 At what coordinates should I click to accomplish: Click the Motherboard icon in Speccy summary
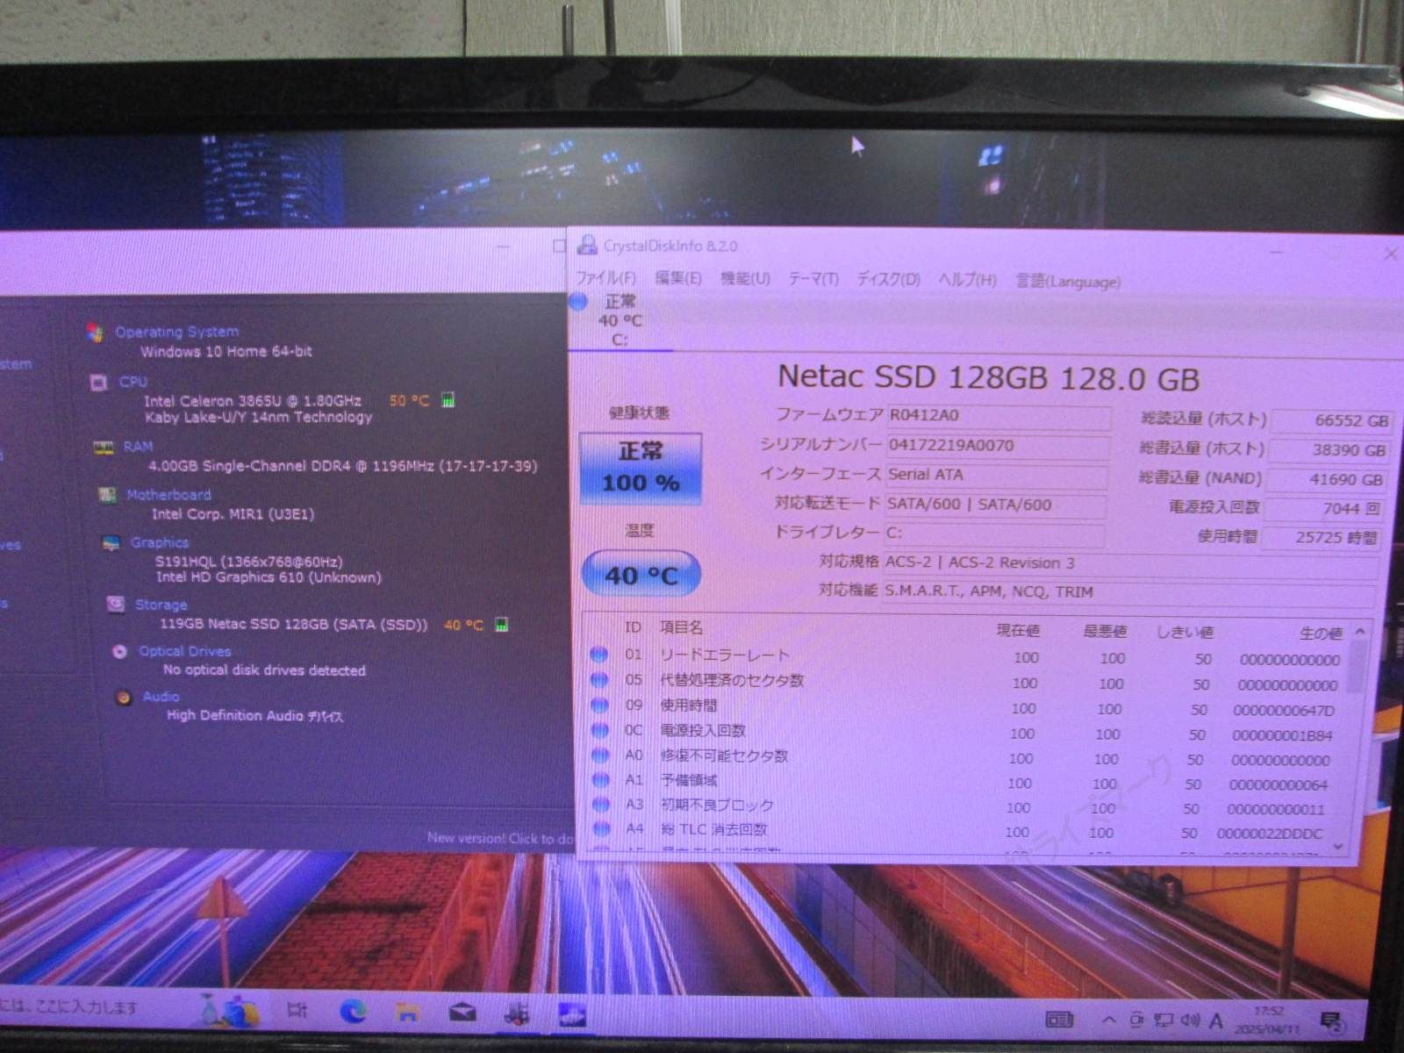click(x=107, y=496)
